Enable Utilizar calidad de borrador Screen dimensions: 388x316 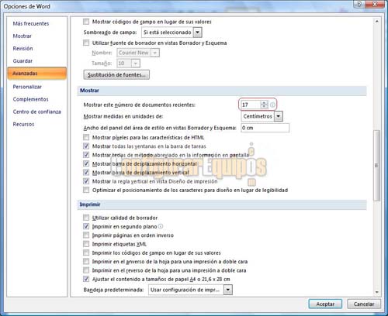pos(86,218)
